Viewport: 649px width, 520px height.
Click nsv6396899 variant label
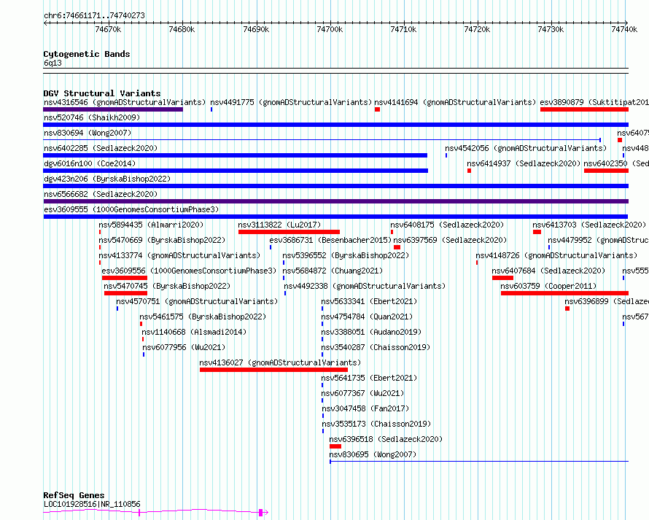tap(607, 301)
